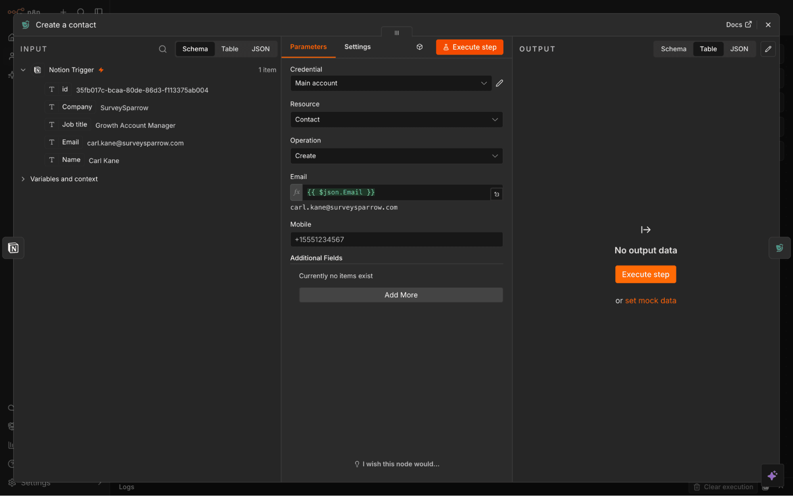Click the Add More button

click(x=401, y=295)
